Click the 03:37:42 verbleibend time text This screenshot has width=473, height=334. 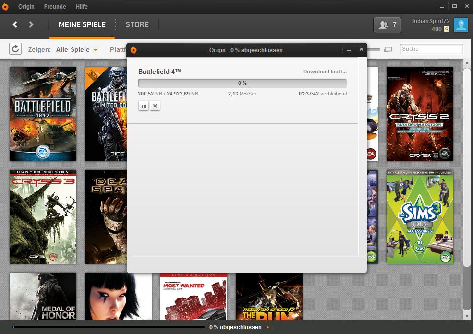pos(323,94)
